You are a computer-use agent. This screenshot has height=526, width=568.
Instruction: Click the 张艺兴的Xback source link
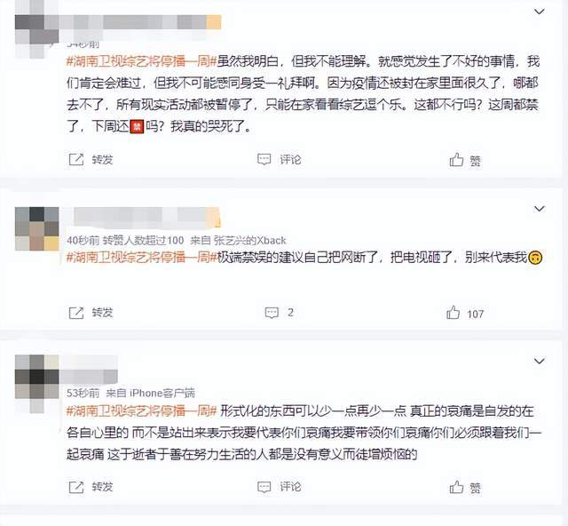click(x=249, y=240)
